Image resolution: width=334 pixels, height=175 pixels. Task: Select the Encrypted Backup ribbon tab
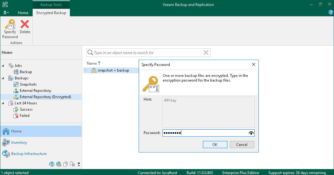click(x=51, y=13)
